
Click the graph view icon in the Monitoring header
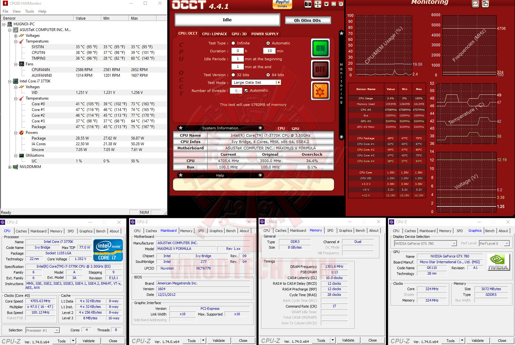475,4
